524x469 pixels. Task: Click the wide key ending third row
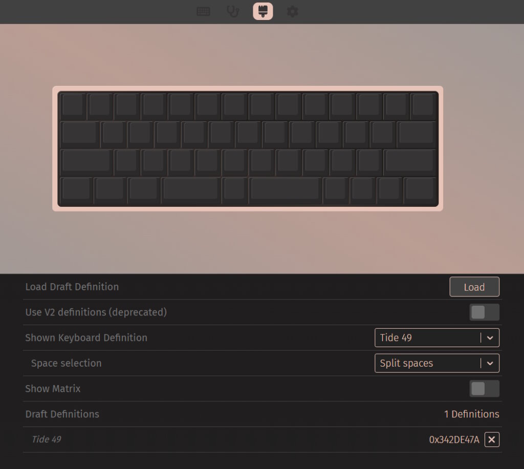pos(410,162)
